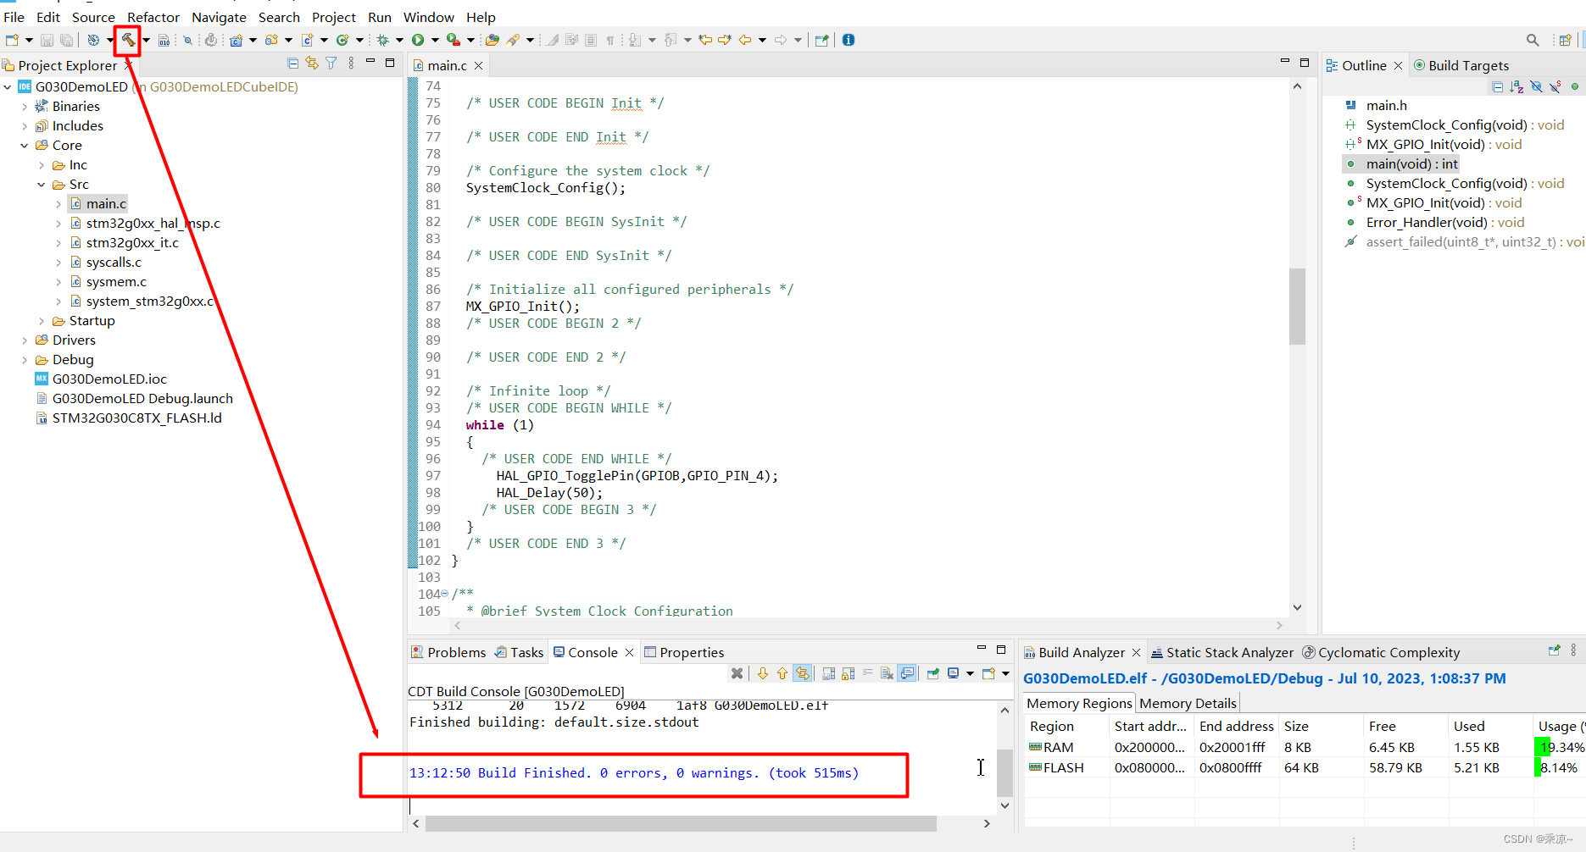Screen dimensions: 1586x852
Task: Click the New Console View icon
Action: (x=988, y=673)
